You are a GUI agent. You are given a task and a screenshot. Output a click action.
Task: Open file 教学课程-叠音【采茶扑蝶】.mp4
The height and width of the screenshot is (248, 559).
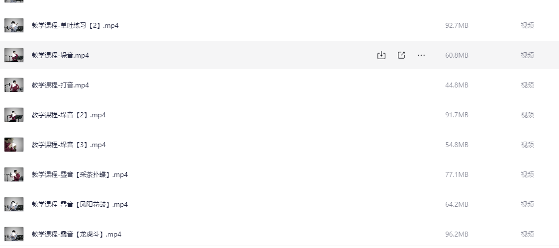(x=80, y=174)
